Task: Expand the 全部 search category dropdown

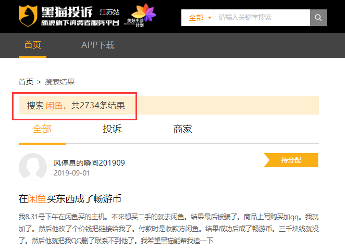Action: coord(198,18)
